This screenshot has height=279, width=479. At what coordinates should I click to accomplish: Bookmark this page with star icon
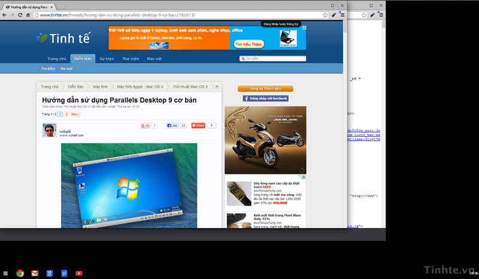[325, 15]
